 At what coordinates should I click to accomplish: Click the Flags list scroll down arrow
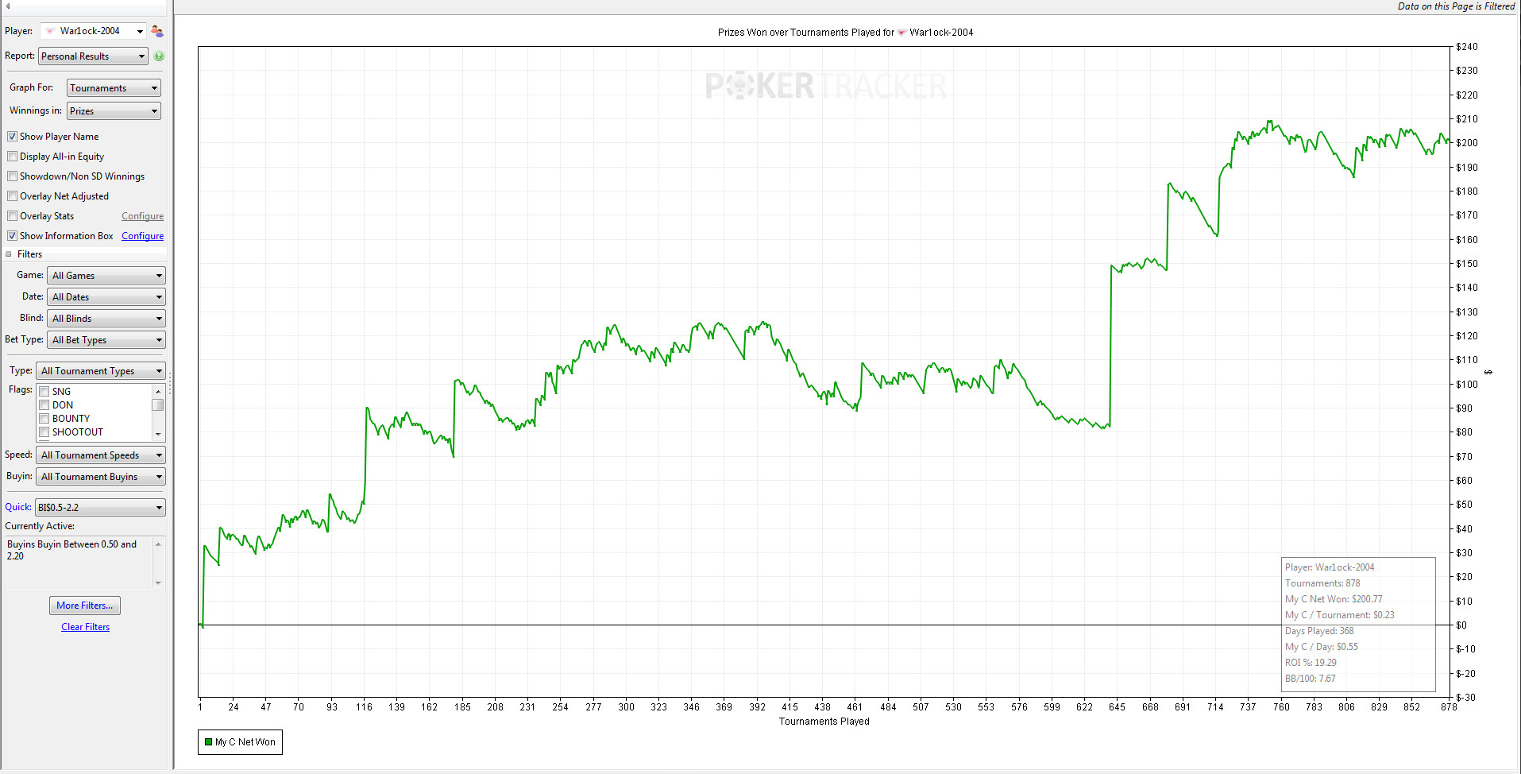click(x=158, y=434)
